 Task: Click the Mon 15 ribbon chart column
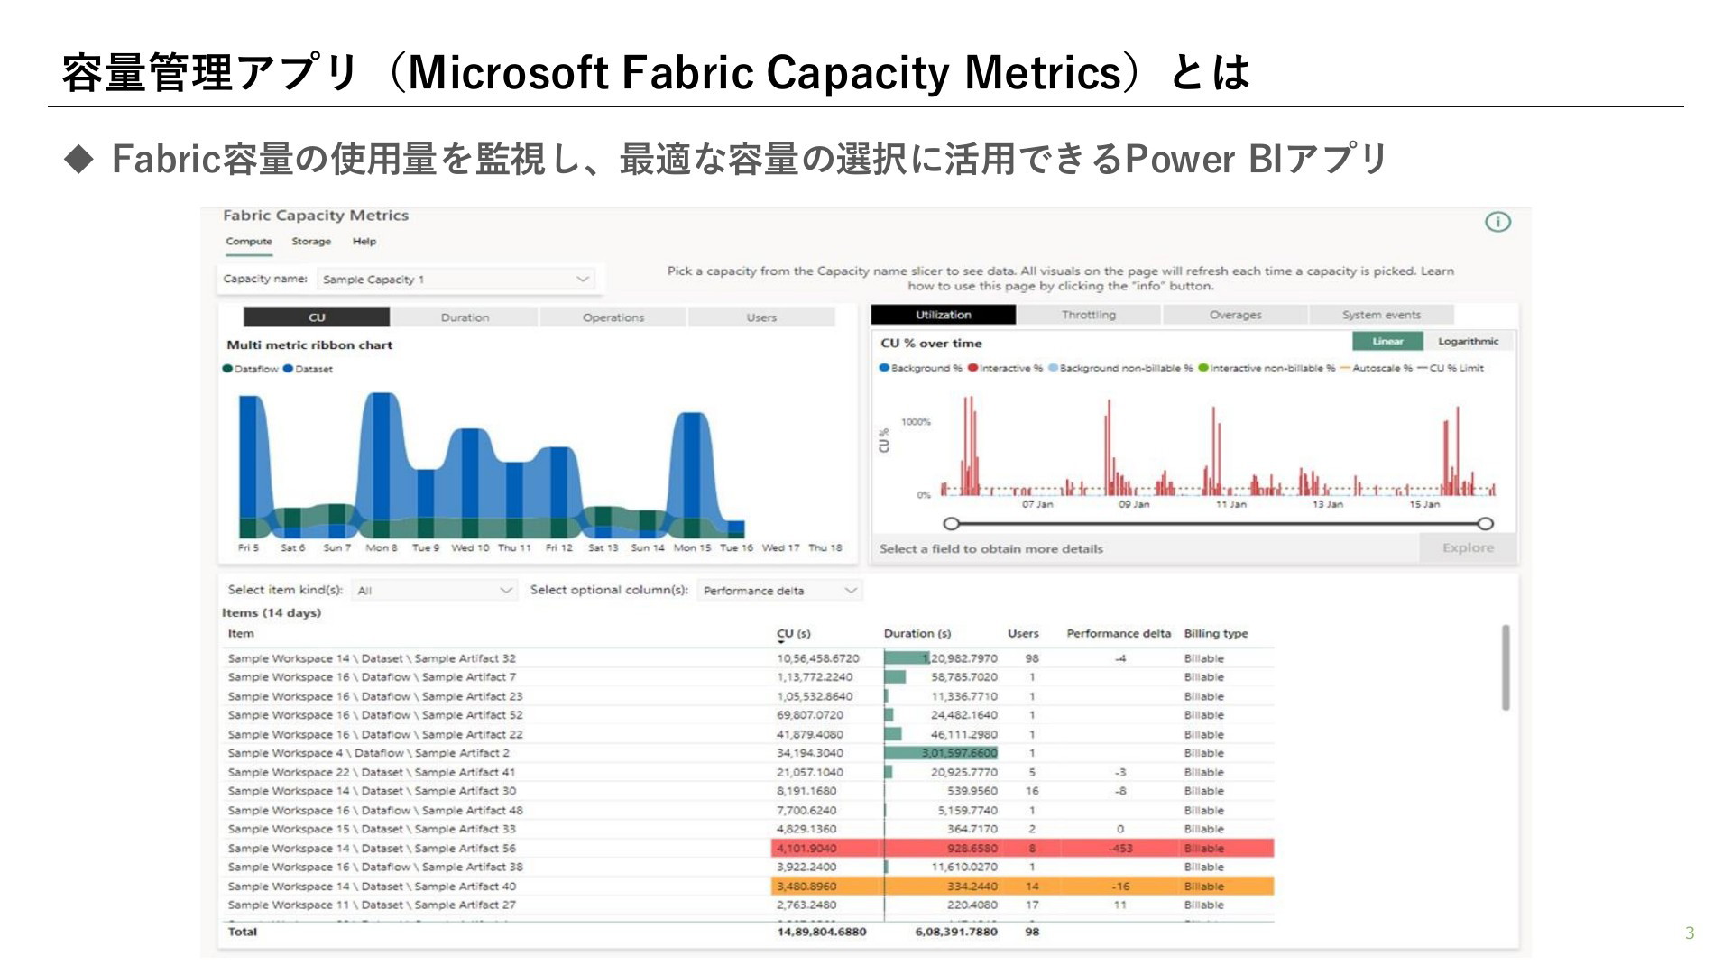[x=692, y=474]
